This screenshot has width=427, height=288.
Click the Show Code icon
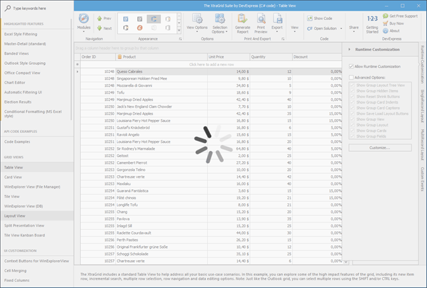click(x=309, y=19)
